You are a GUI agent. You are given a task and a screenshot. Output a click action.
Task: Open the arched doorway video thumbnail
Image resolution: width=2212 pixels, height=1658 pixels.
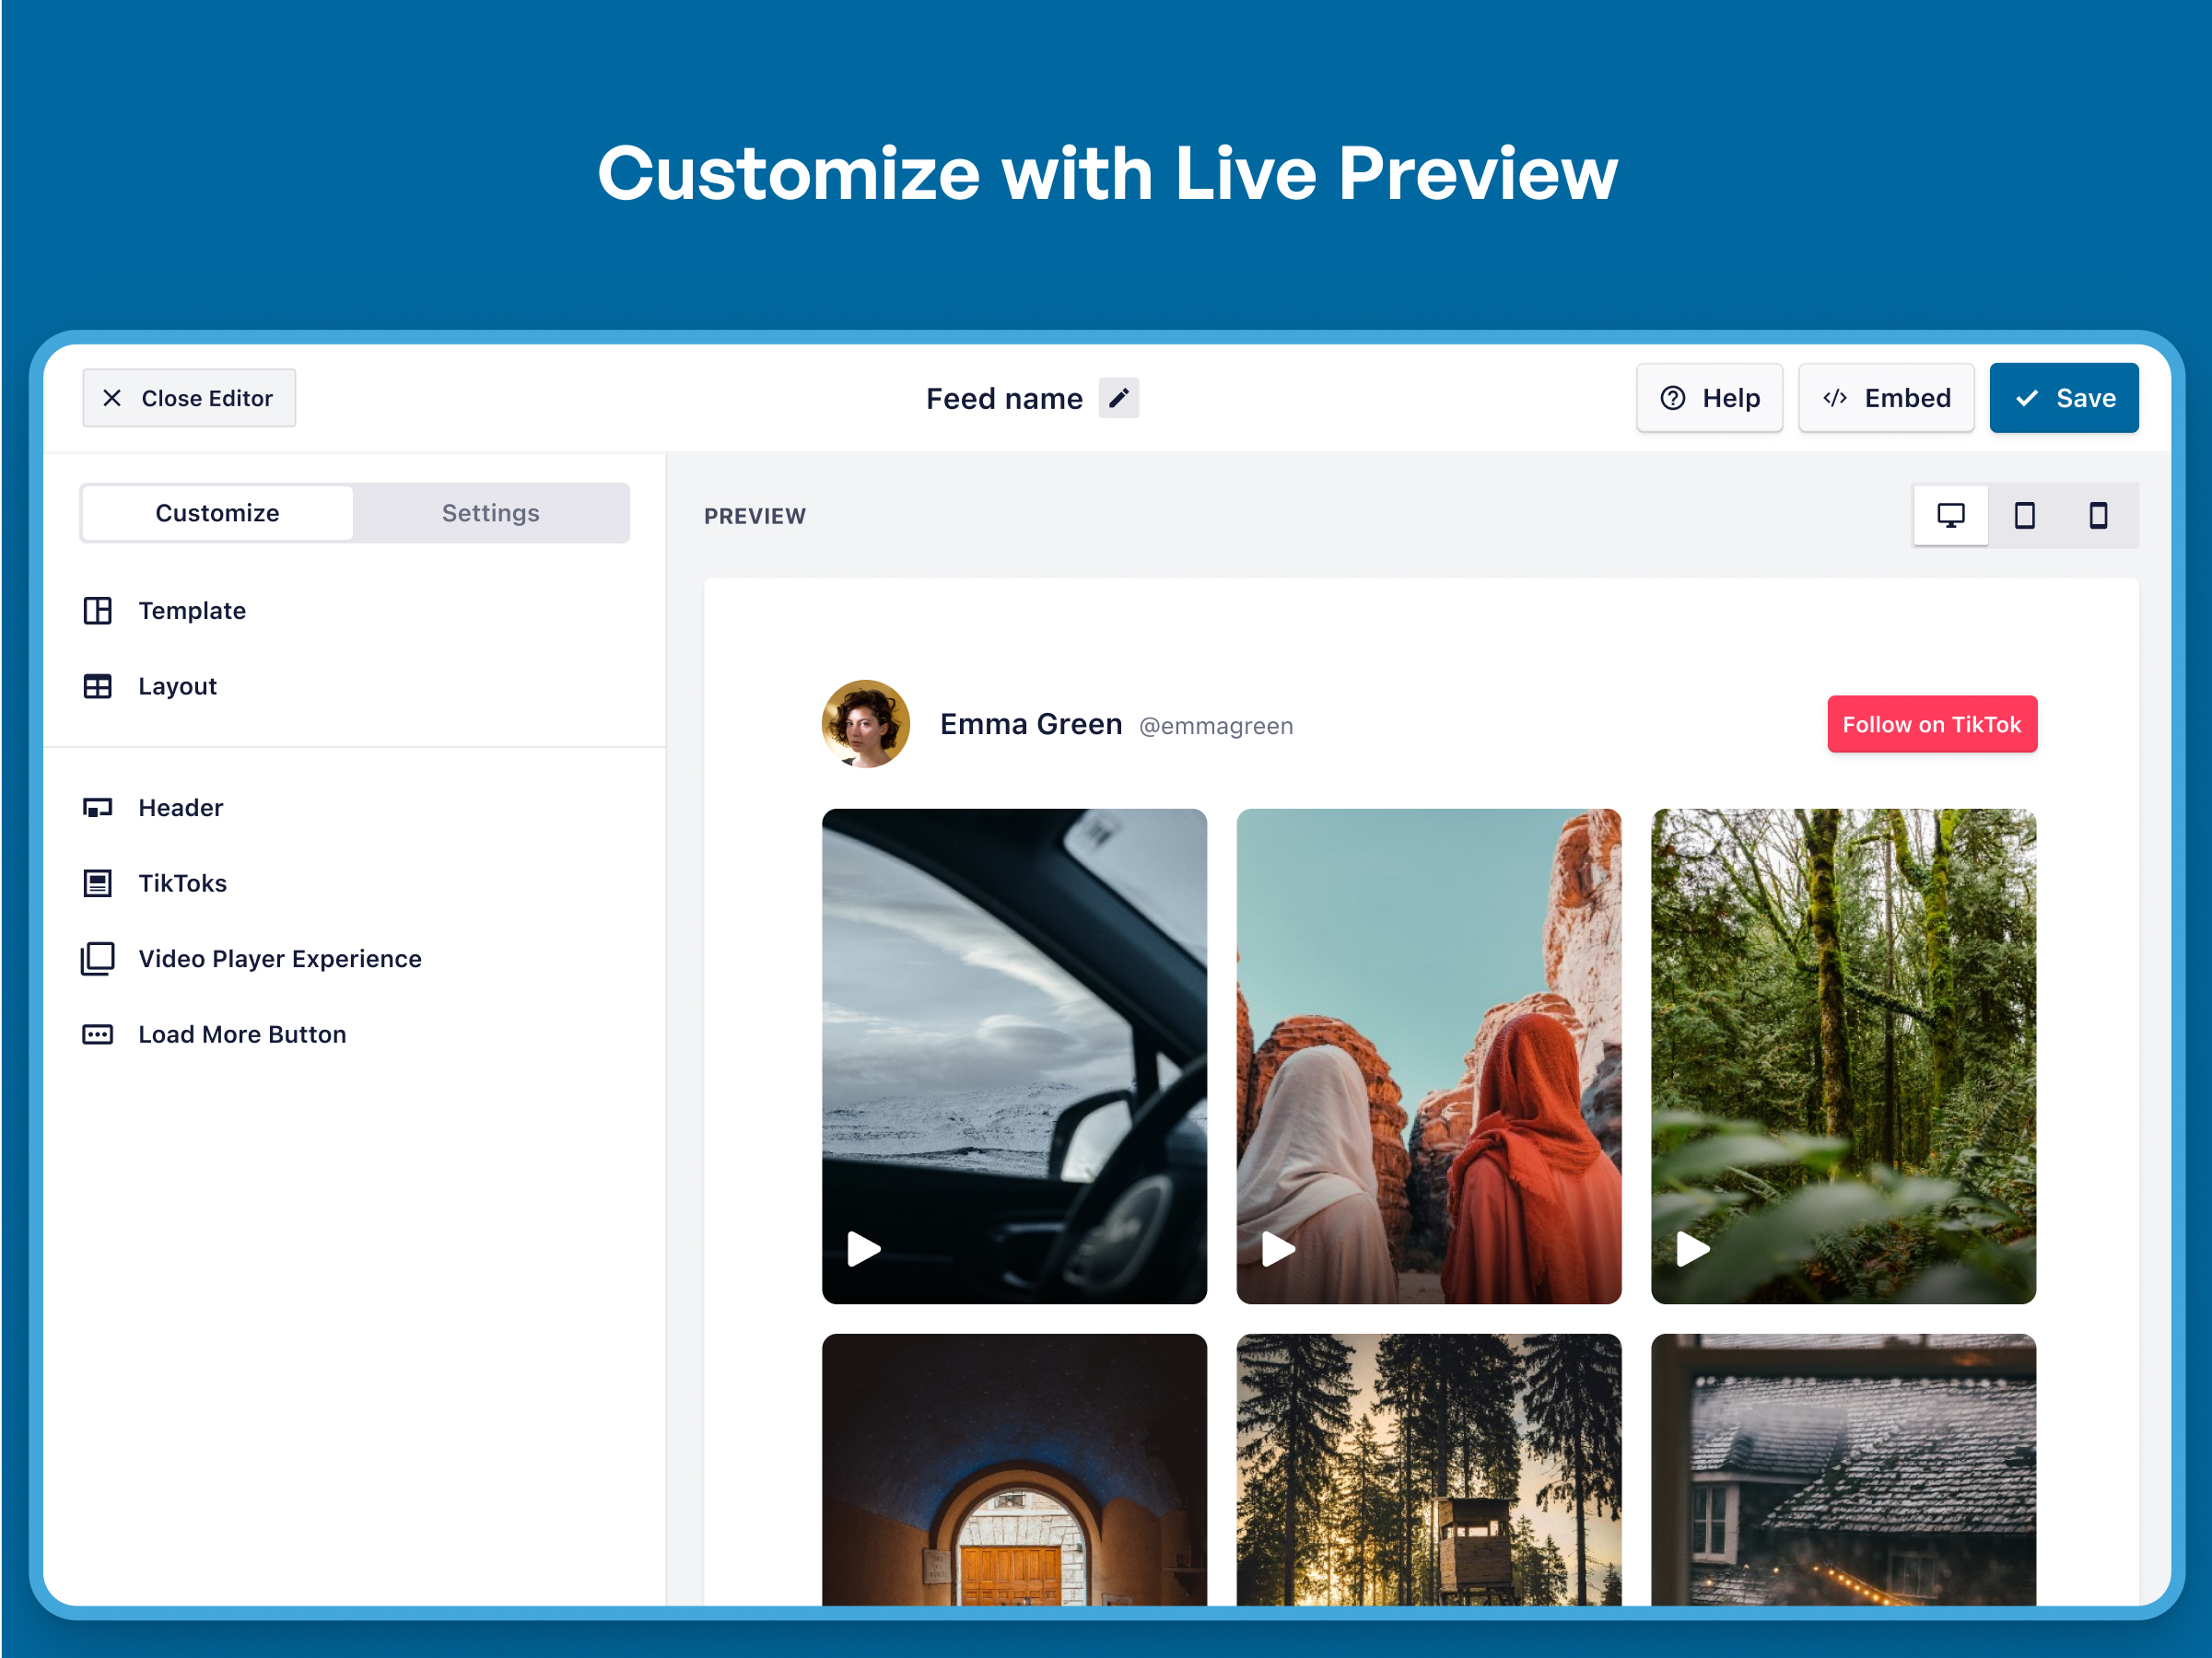click(x=1014, y=1470)
